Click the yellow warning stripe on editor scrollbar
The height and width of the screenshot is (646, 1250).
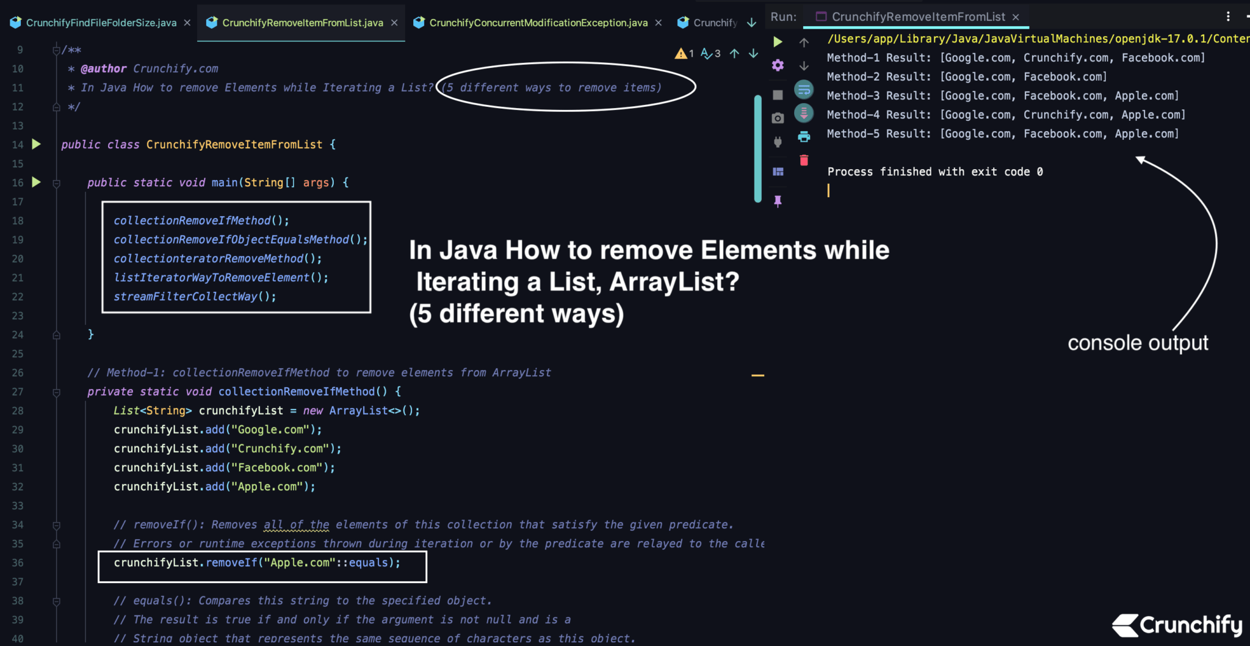pyautogui.click(x=758, y=375)
